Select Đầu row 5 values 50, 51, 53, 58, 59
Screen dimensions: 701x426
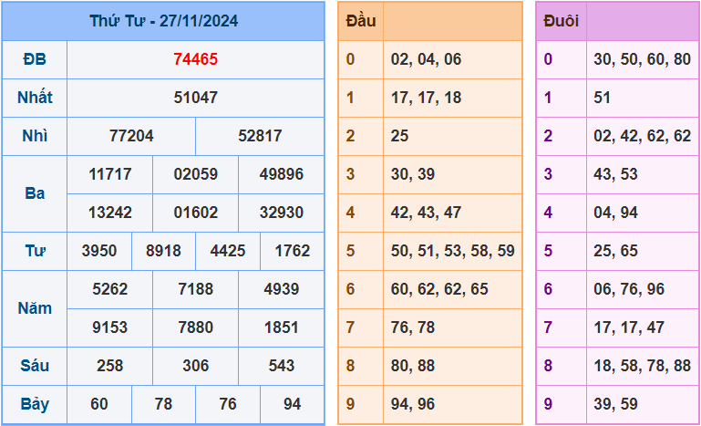tap(452, 251)
